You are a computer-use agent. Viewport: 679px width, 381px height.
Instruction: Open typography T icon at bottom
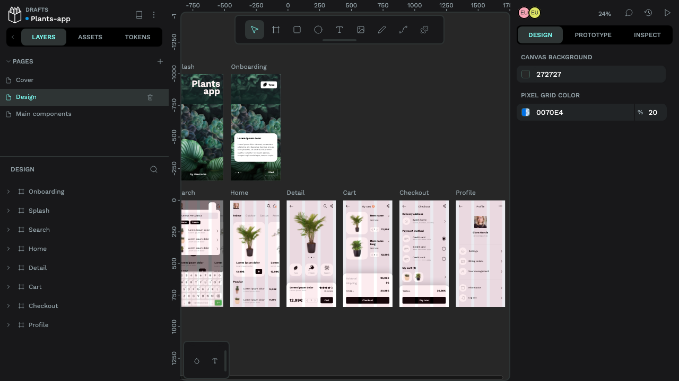215,361
